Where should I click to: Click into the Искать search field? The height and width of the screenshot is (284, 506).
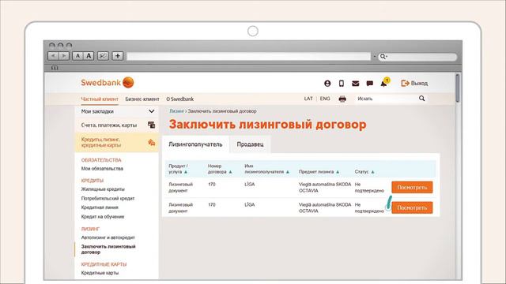coord(391,99)
